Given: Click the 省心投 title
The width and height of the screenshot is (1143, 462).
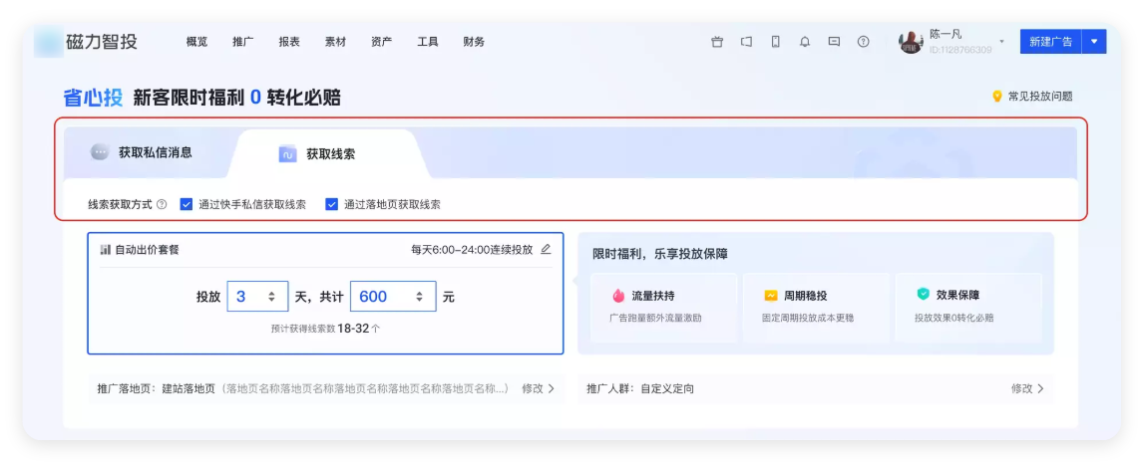Looking at the screenshot, I should pyautogui.click(x=93, y=98).
